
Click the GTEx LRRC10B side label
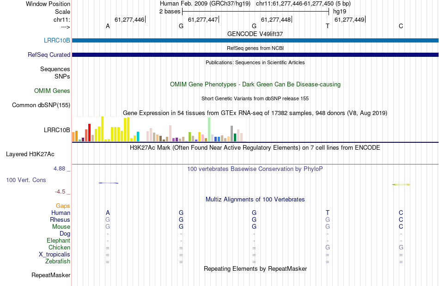(57, 130)
